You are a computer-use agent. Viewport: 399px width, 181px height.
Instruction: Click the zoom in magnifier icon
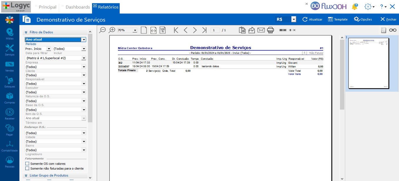(112, 30)
